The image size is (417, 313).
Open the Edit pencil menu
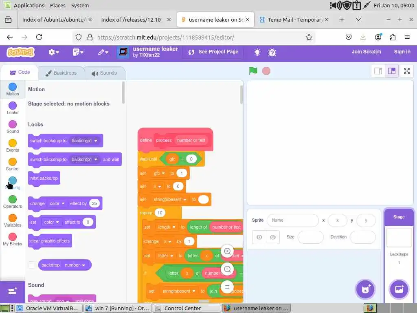coord(103,52)
